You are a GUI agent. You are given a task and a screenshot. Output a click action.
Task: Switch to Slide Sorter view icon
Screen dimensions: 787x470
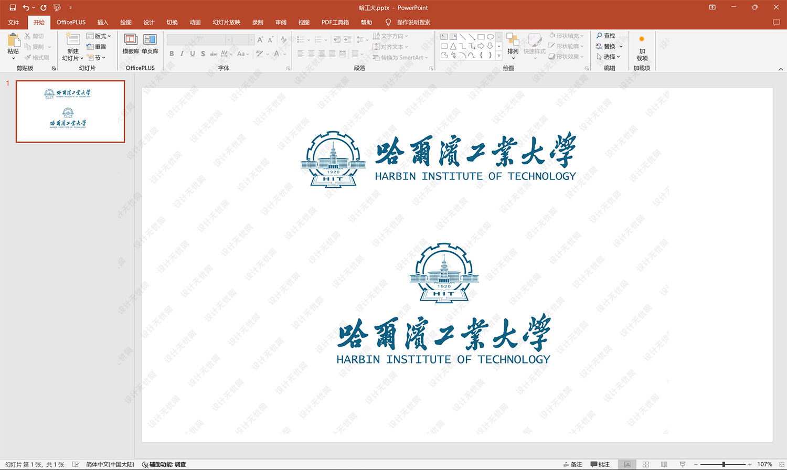(x=646, y=464)
